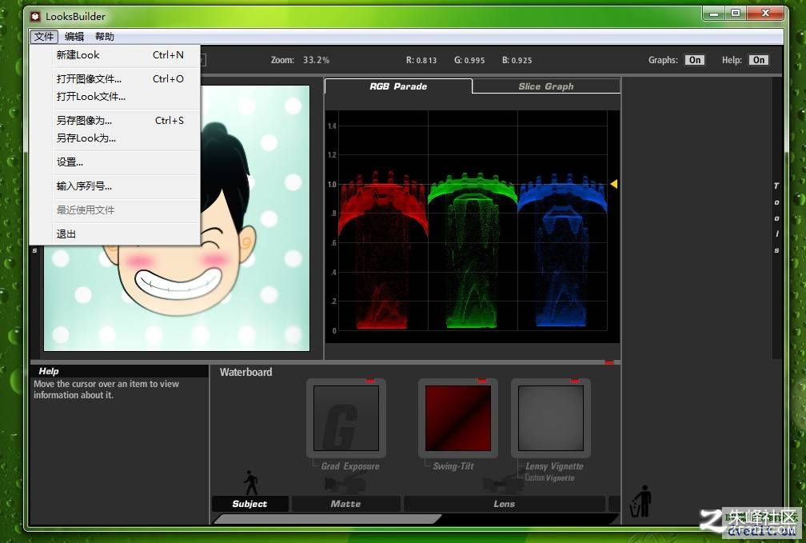Screen dimensions: 806x543
Task: Click the preview image of the cartoon face
Action: point(177,218)
